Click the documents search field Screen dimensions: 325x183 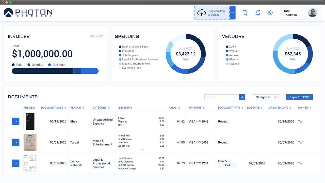point(222,97)
